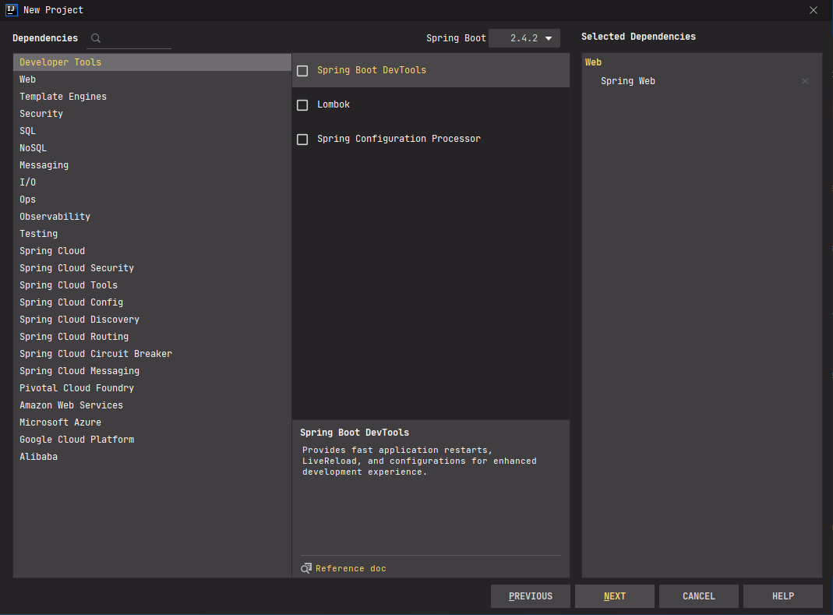
Task: Click the Lombok label text
Action: [333, 104]
